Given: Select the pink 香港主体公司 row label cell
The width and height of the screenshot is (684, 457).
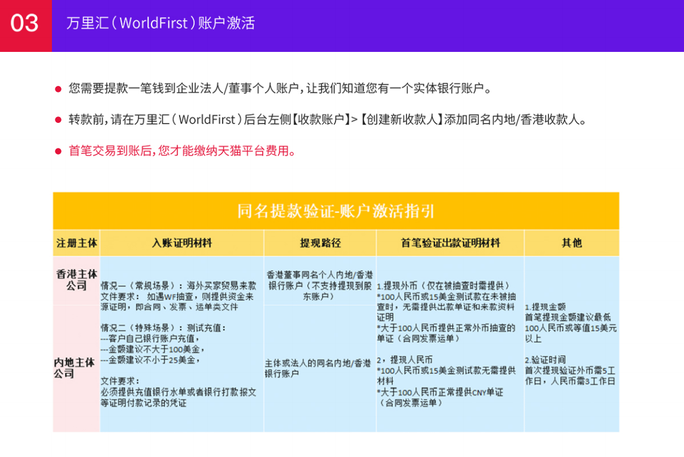Looking at the screenshot, I should coord(76,277).
